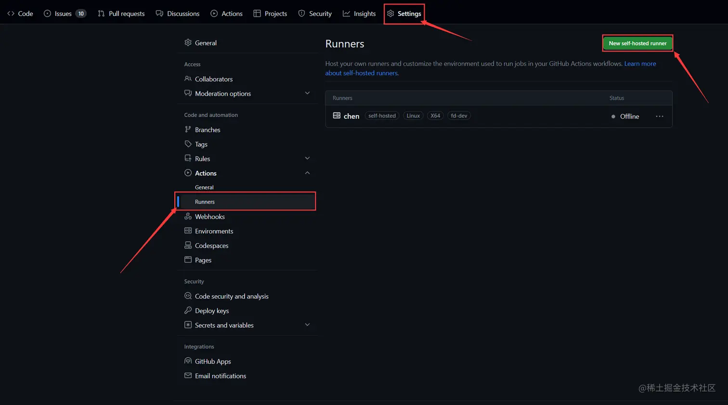Click the GitHub Apps icon
Image resolution: width=728 pixels, height=405 pixels.
188,361
